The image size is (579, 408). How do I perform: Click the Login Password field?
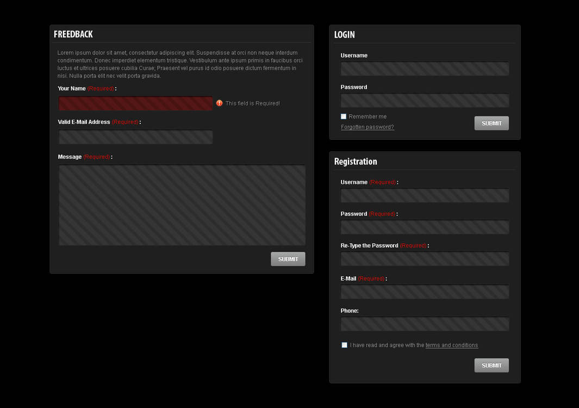[x=424, y=100]
